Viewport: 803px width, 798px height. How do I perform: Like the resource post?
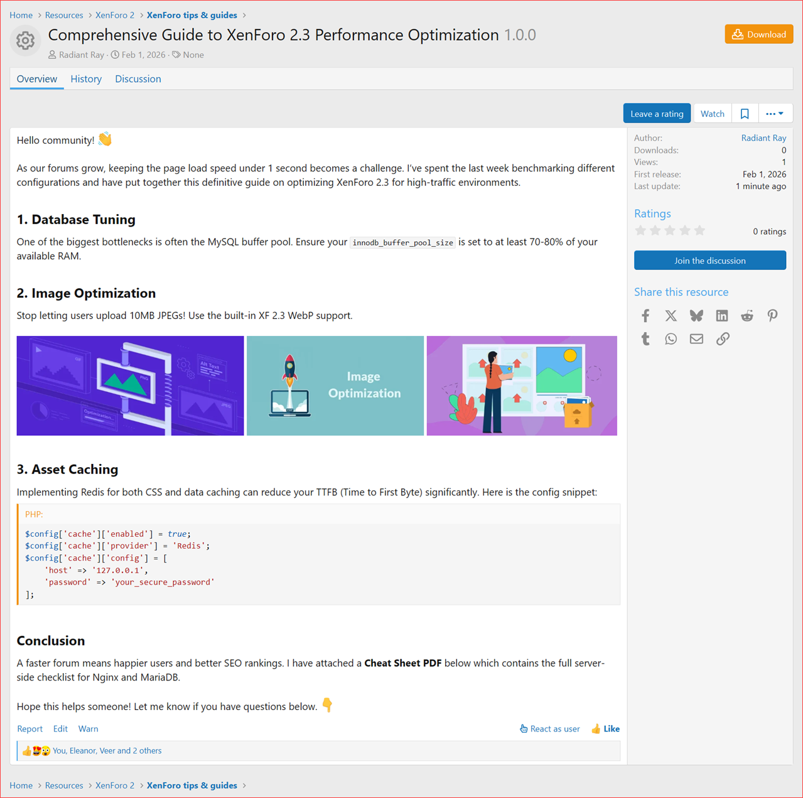click(x=605, y=729)
